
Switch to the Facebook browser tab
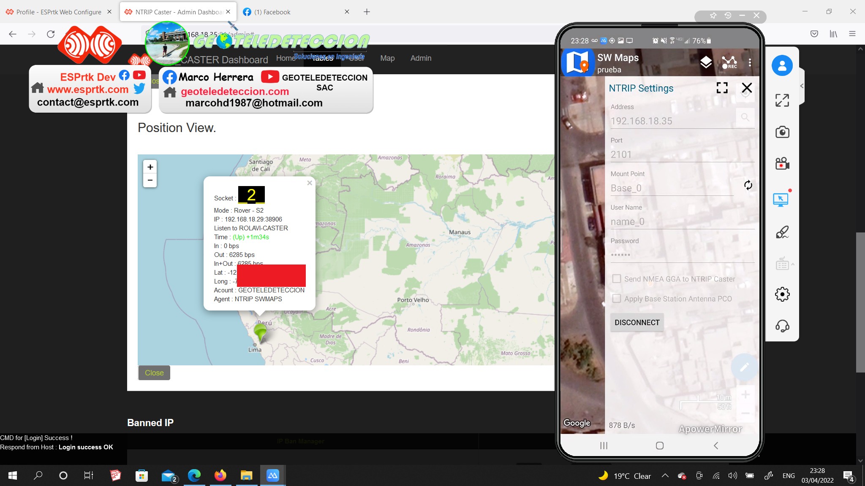[272, 12]
